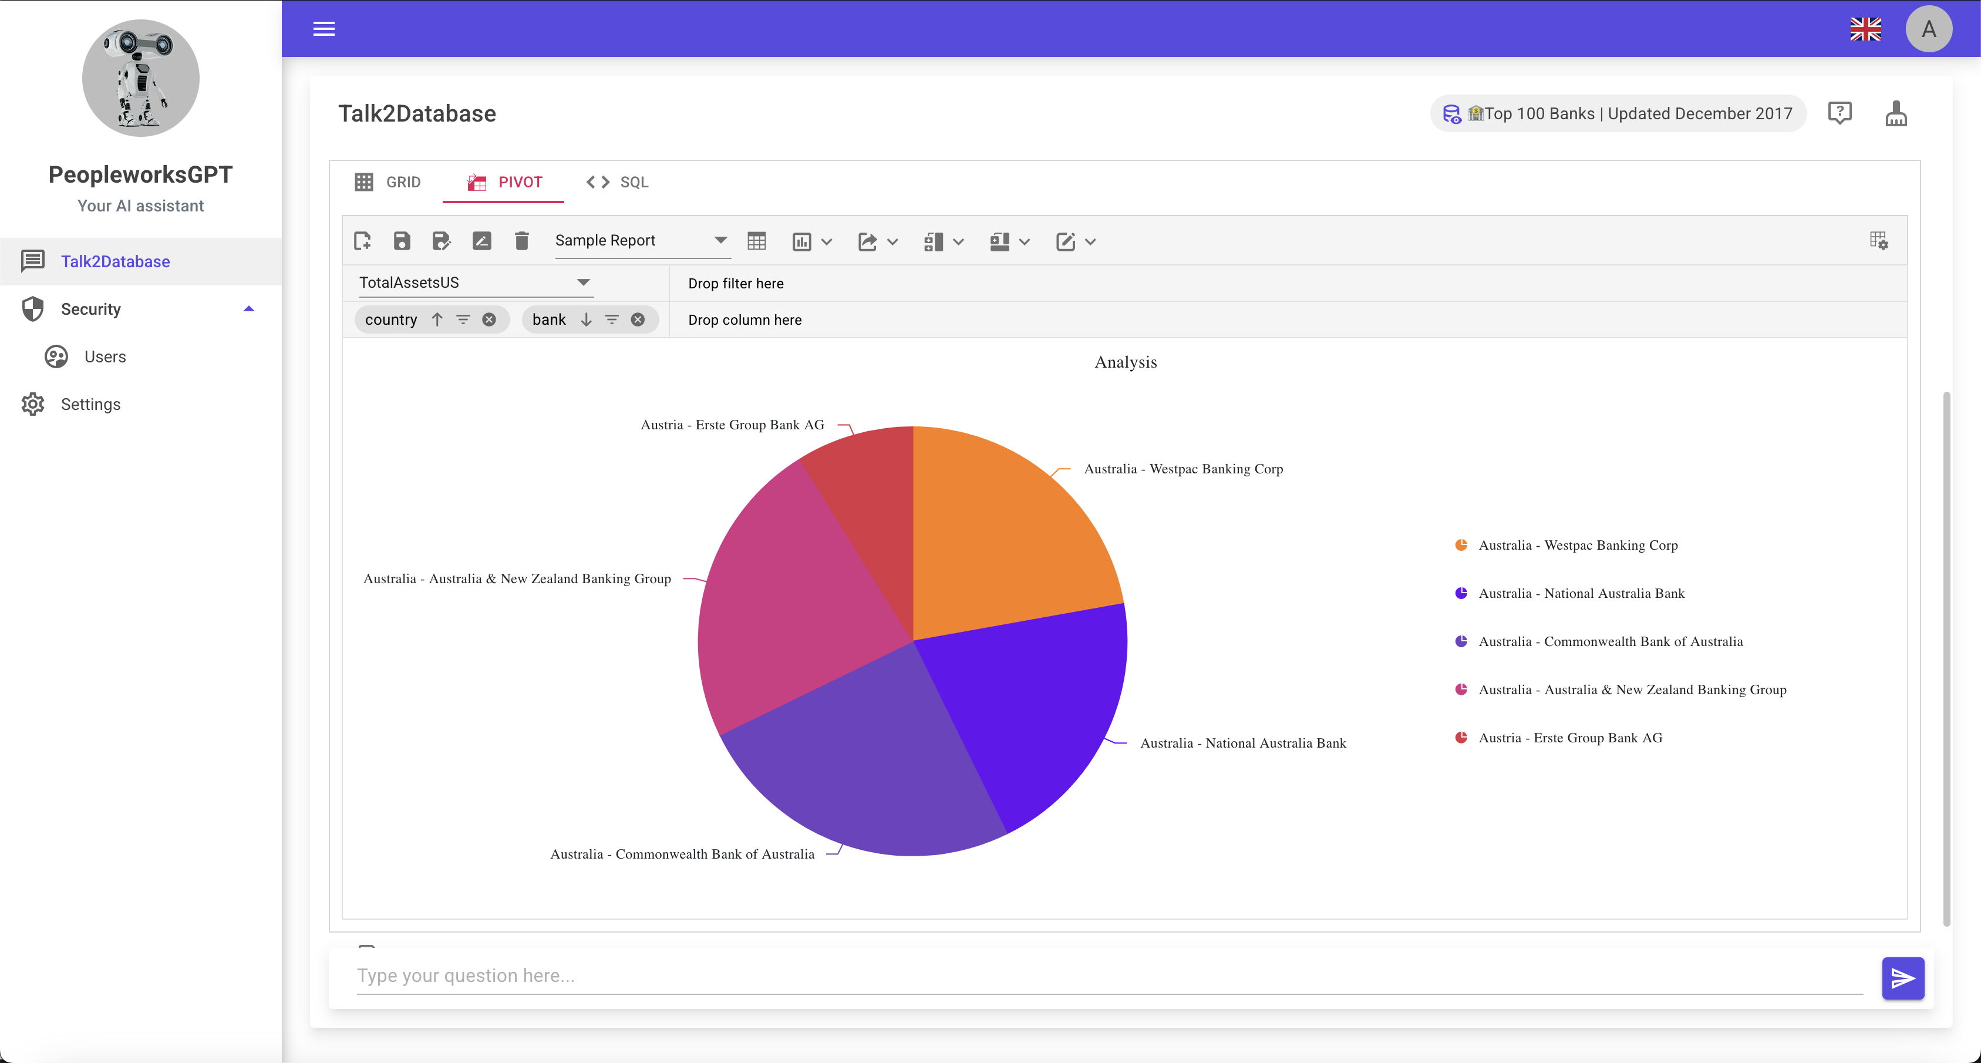Click the Analysis chart title
The height and width of the screenshot is (1063, 1981).
(x=1125, y=362)
